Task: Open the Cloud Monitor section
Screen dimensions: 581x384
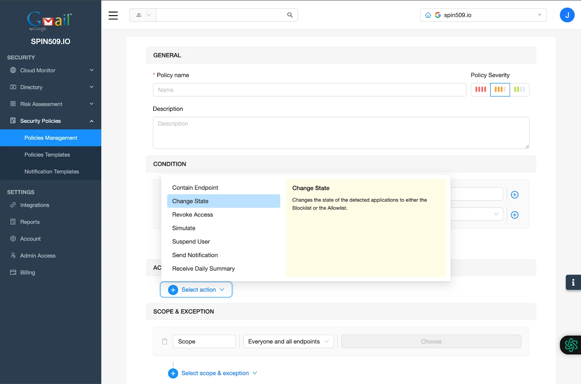Action: click(x=38, y=70)
